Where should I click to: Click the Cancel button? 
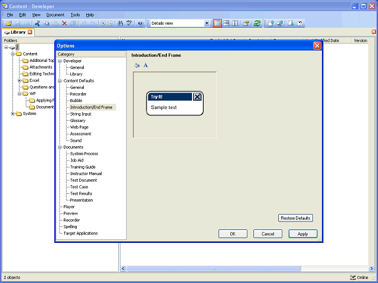coord(268,234)
